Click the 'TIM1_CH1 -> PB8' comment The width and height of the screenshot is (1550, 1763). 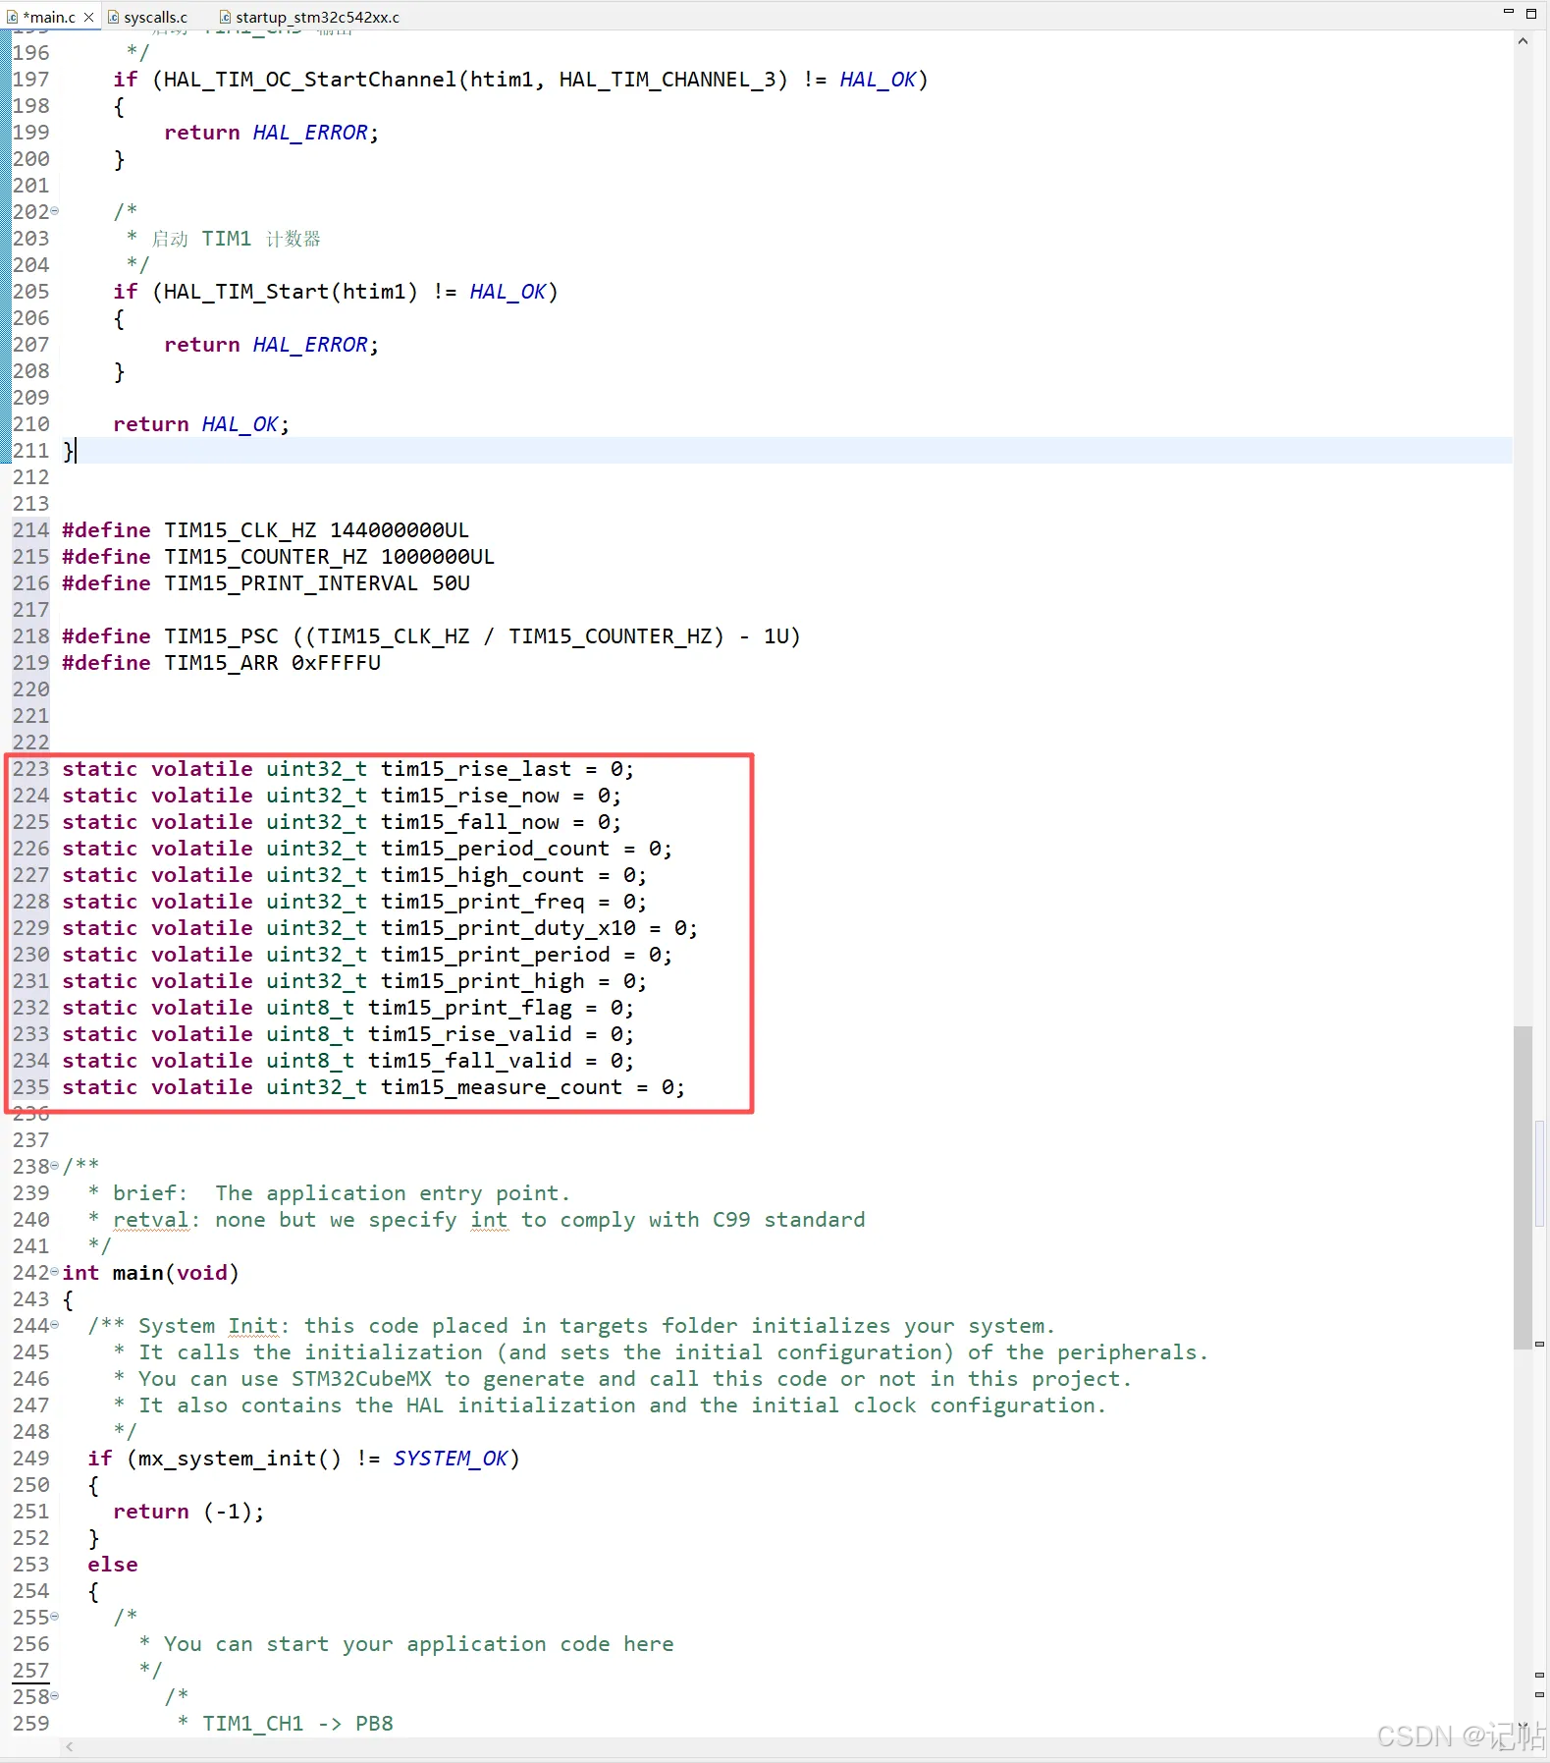(x=297, y=1724)
